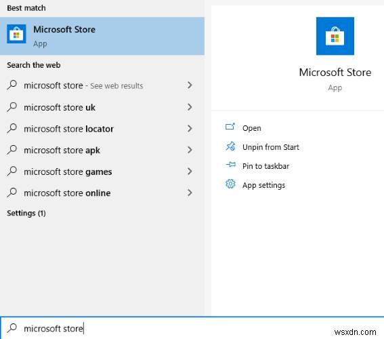
Task: Expand the "microsoft store locator" chevron
Action: tap(190, 128)
